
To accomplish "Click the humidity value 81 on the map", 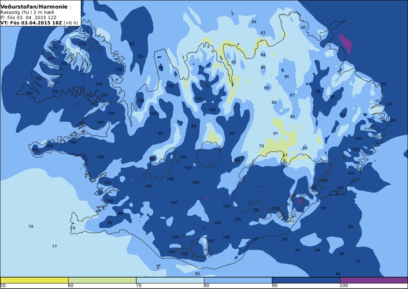I will click(275, 133).
